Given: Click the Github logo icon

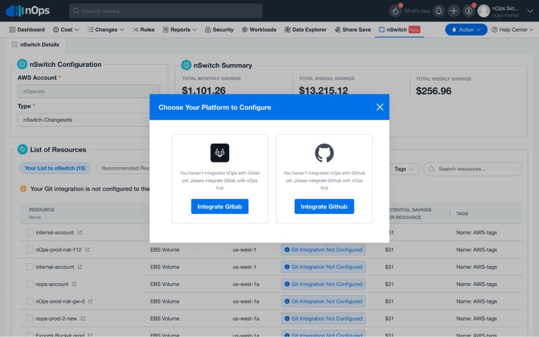Looking at the screenshot, I should point(324,153).
